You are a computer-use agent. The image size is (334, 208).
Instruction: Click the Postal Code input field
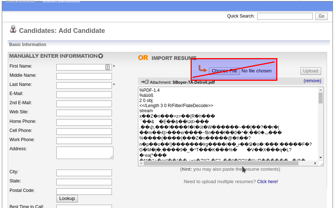(x=84, y=192)
